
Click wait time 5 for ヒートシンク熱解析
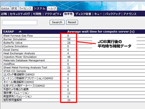(x=68, y=78)
